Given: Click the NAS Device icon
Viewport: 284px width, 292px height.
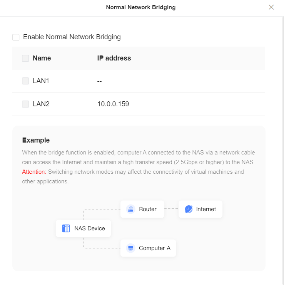Looking at the screenshot, I should (66, 228).
